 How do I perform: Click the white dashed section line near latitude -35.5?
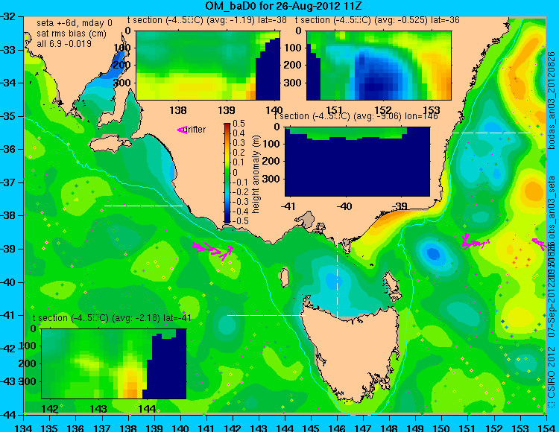pos(491,133)
